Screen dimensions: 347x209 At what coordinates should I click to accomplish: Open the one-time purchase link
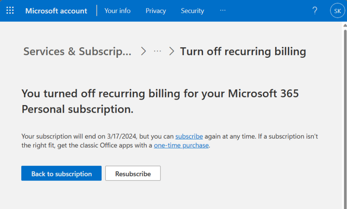click(181, 145)
